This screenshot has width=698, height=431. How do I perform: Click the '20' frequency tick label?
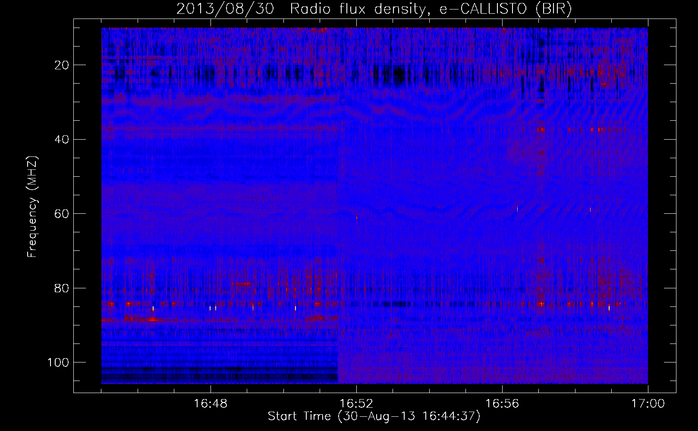click(x=62, y=65)
